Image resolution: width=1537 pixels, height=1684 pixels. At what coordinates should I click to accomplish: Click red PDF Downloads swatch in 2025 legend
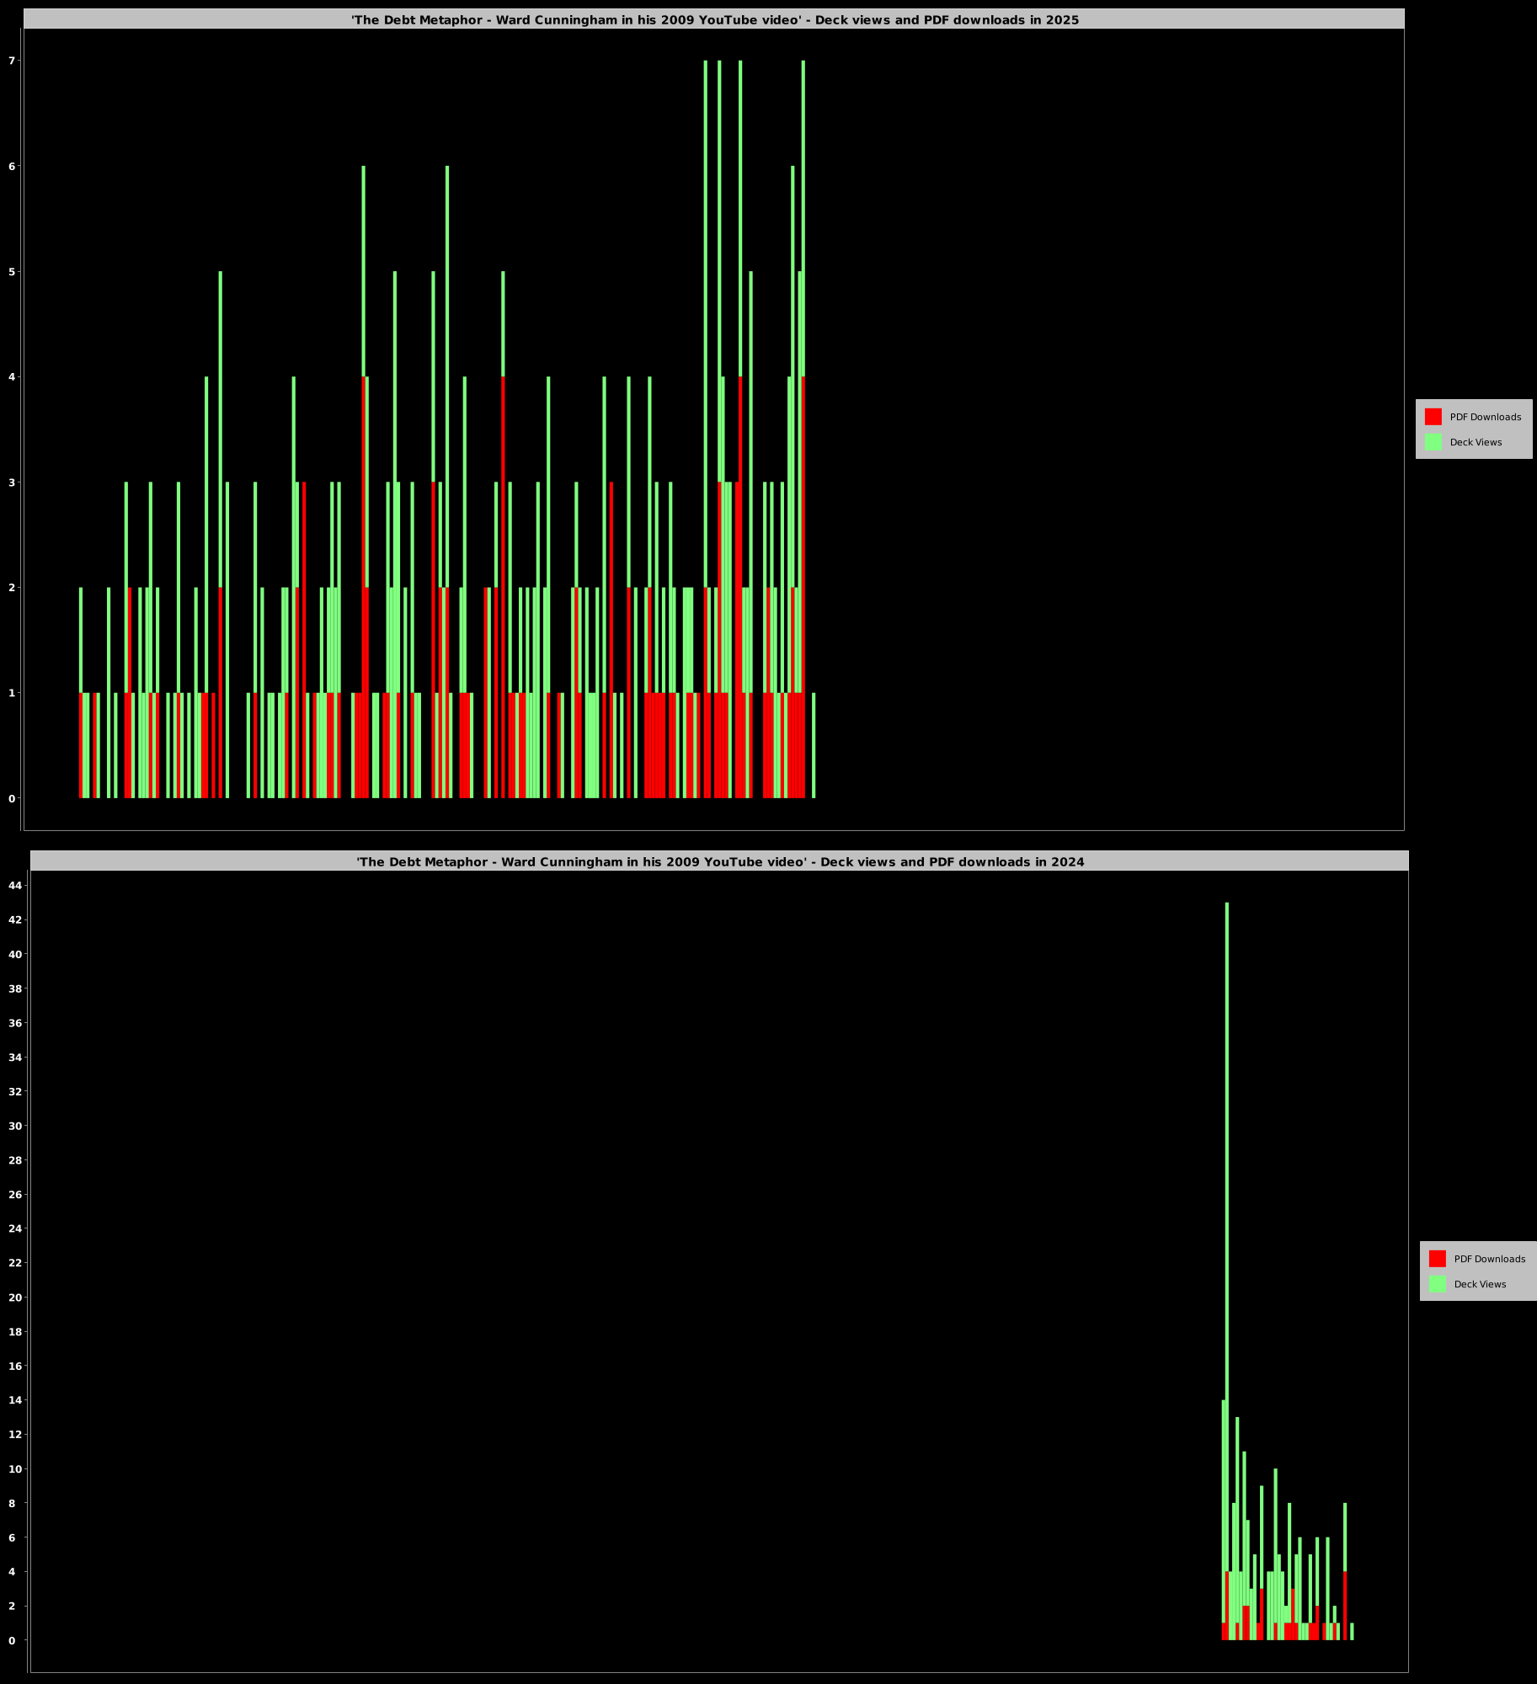[x=1433, y=417]
